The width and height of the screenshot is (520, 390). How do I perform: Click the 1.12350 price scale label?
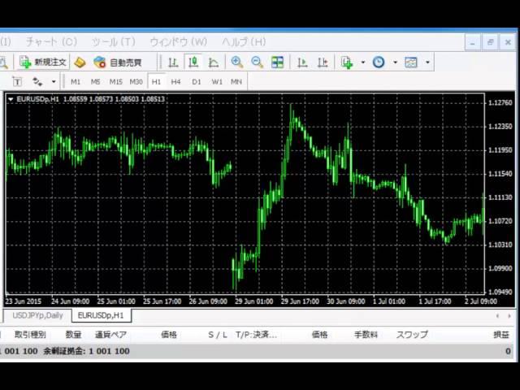[x=500, y=127]
